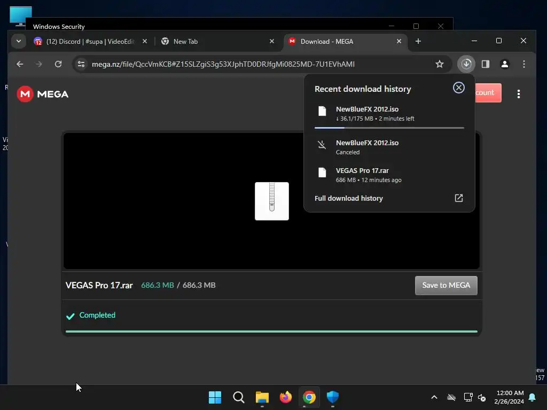Click the zip archive file thumbnail
The height and width of the screenshot is (410, 547).
272,201
